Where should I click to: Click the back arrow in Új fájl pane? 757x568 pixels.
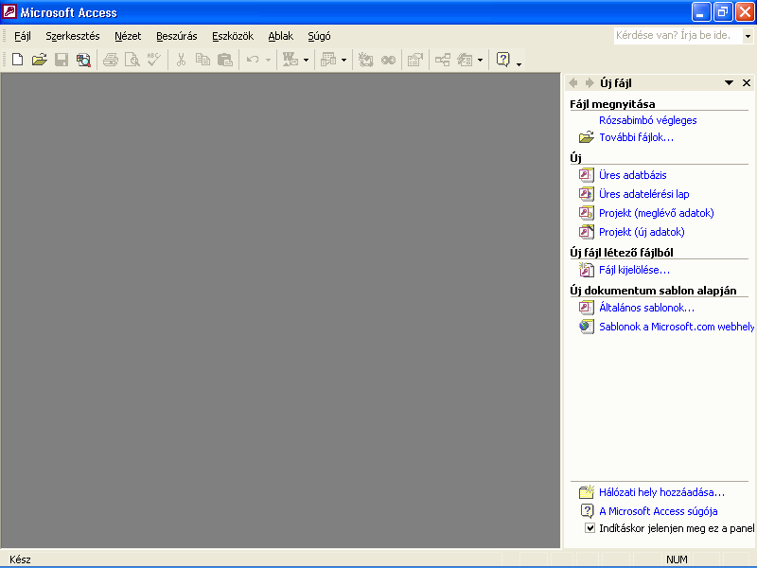click(x=573, y=83)
